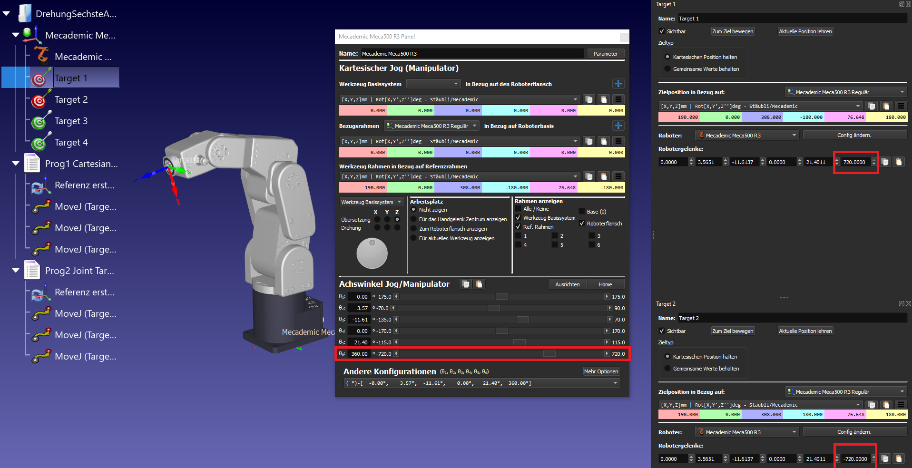The width and height of the screenshot is (912, 468).
Task: Click the red target icon of Target 2
Action: click(x=39, y=100)
